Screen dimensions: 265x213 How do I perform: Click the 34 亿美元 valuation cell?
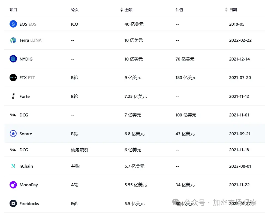pyautogui.click(x=185, y=185)
